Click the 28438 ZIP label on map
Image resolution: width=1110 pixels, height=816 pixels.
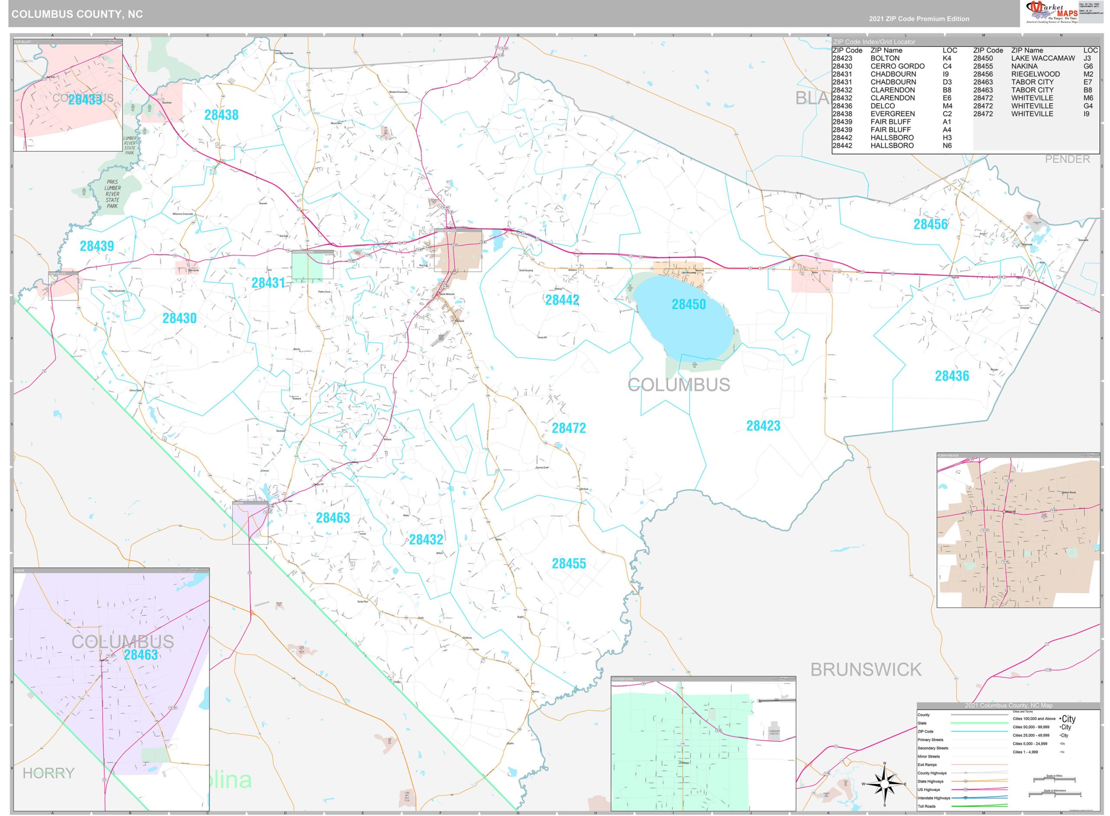click(222, 114)
